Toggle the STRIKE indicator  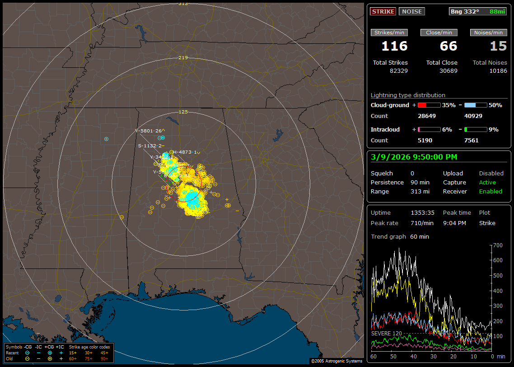383,12
